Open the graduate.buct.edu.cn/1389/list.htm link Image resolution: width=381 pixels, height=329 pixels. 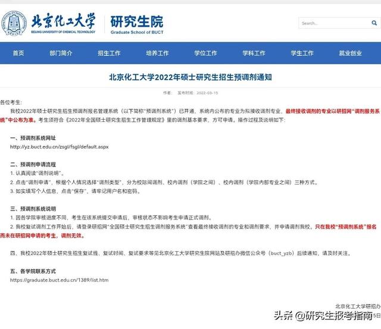(60, 280)
